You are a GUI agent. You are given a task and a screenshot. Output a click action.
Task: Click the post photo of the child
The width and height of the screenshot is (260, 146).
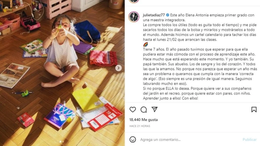[62, 73]
